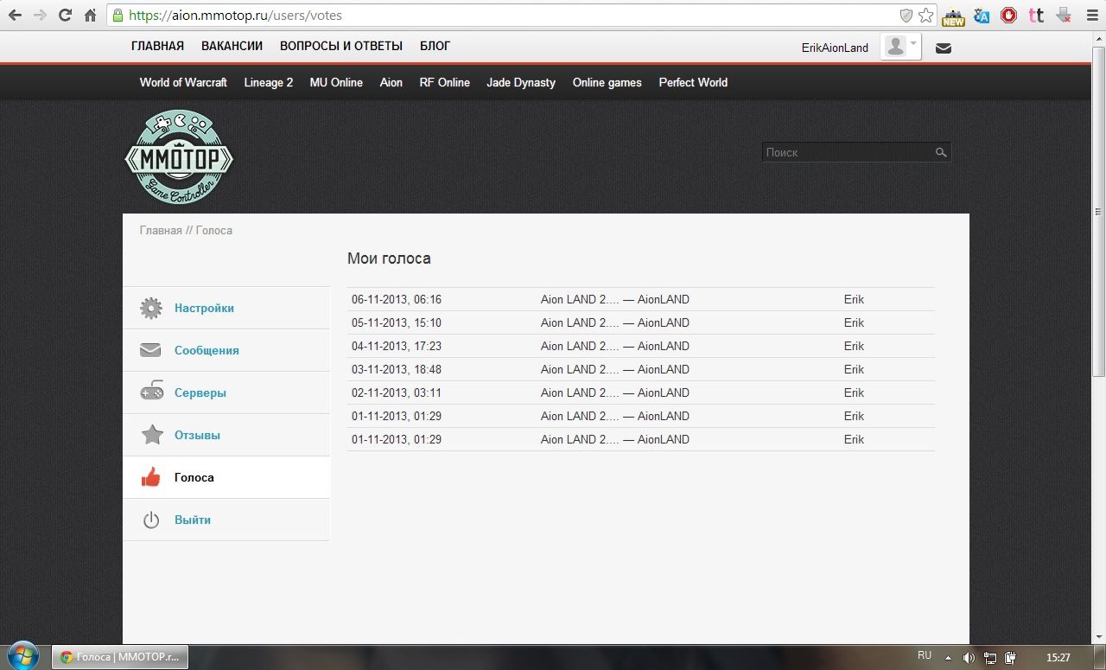Click the browser forward arrow
Screen dimensions: 1106x670
coord(40,16)
